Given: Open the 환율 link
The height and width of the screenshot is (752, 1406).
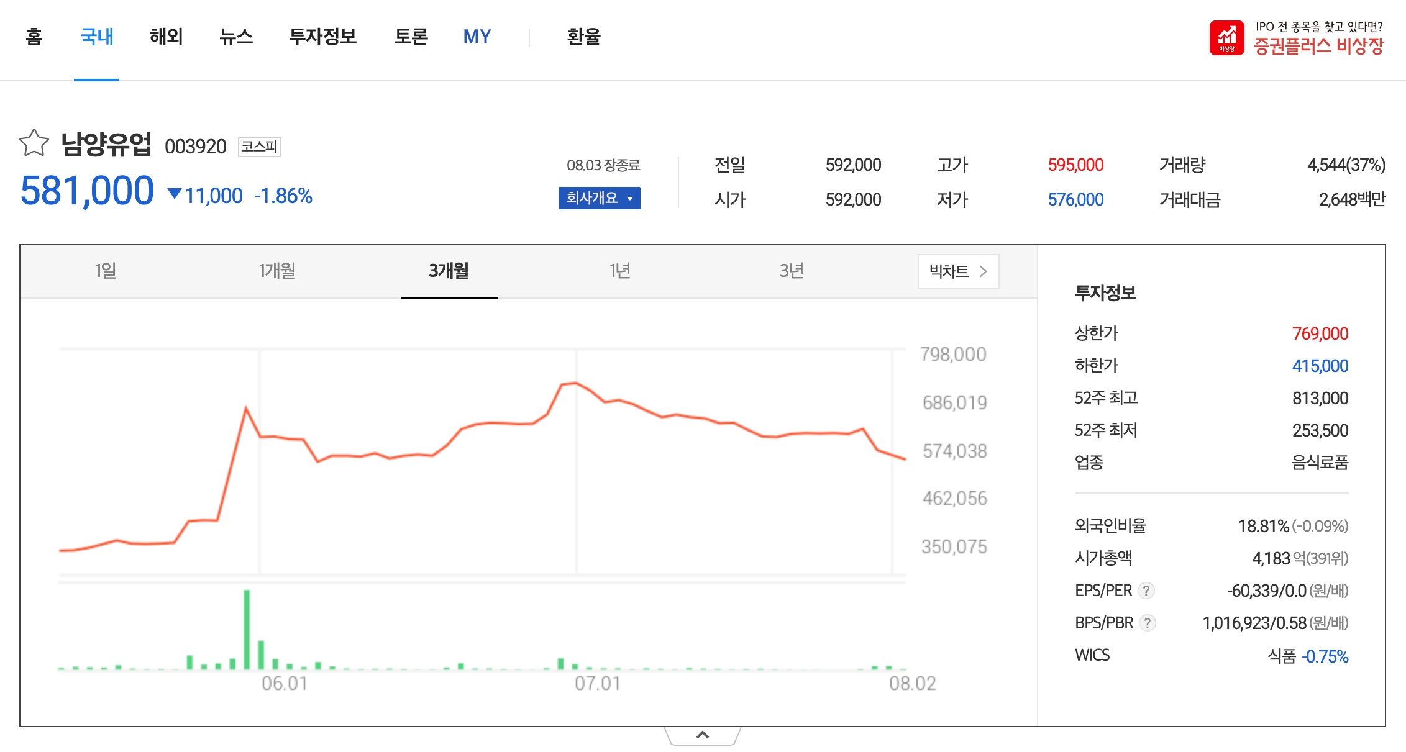Looking at the screenshot, I should (x=584, y=37).
